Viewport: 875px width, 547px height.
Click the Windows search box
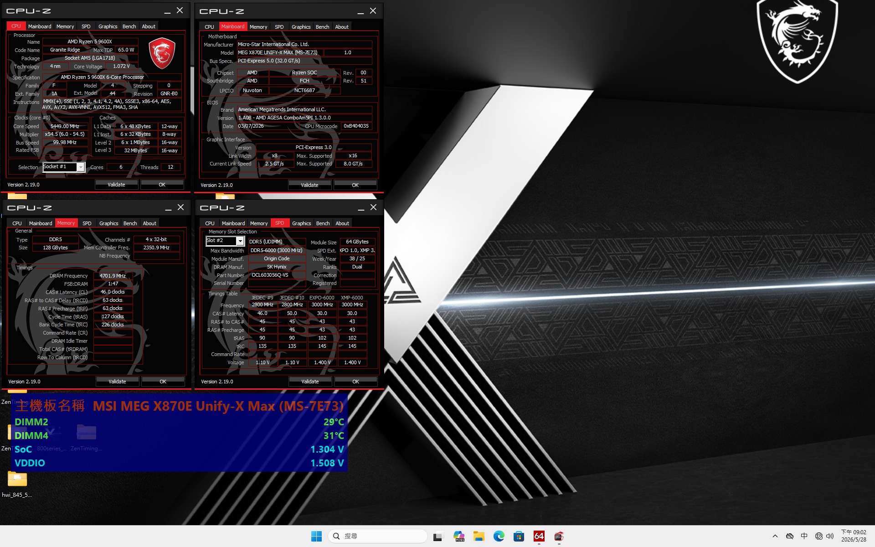point(378,536)
